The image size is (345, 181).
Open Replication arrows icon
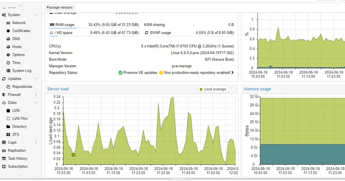click(4, 151)
